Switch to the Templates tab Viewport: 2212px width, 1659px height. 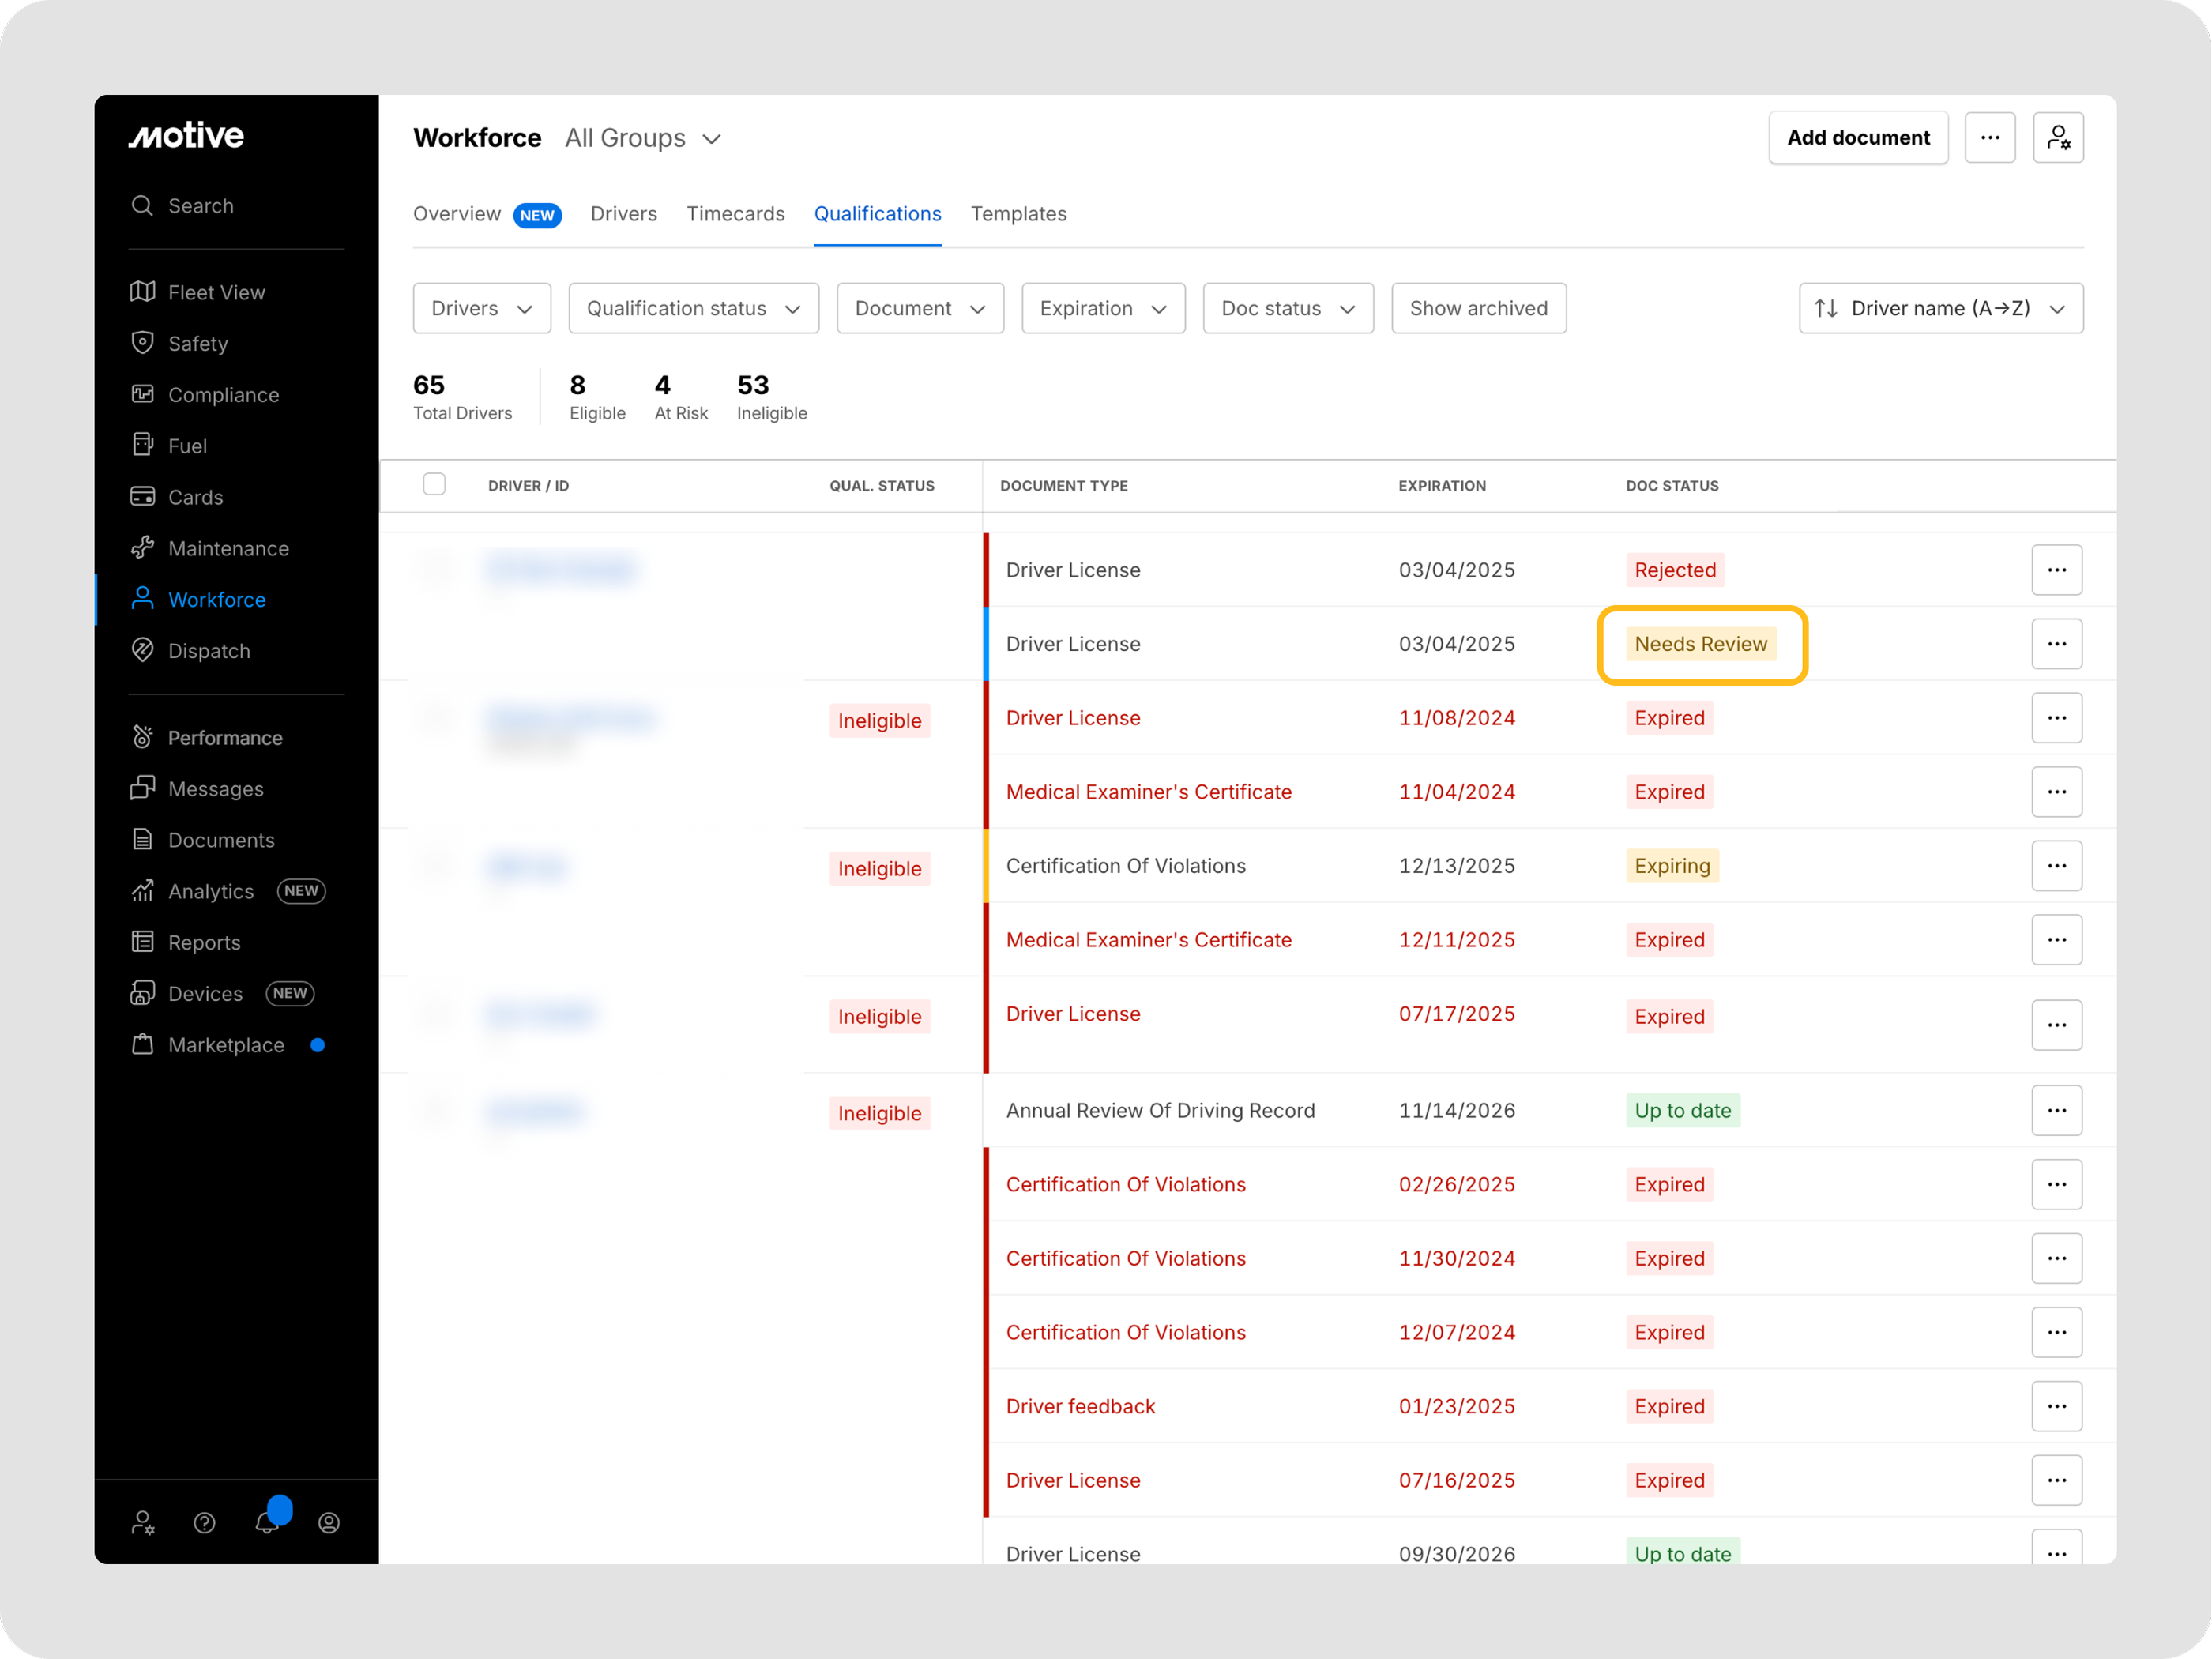(x=1018, y=214)
